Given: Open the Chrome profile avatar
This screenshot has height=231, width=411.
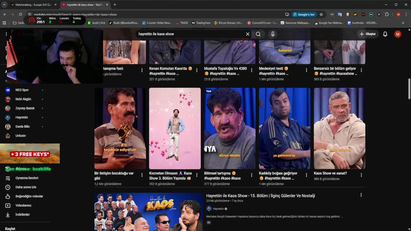Looking at the screenshot, I should click(398, 14).
